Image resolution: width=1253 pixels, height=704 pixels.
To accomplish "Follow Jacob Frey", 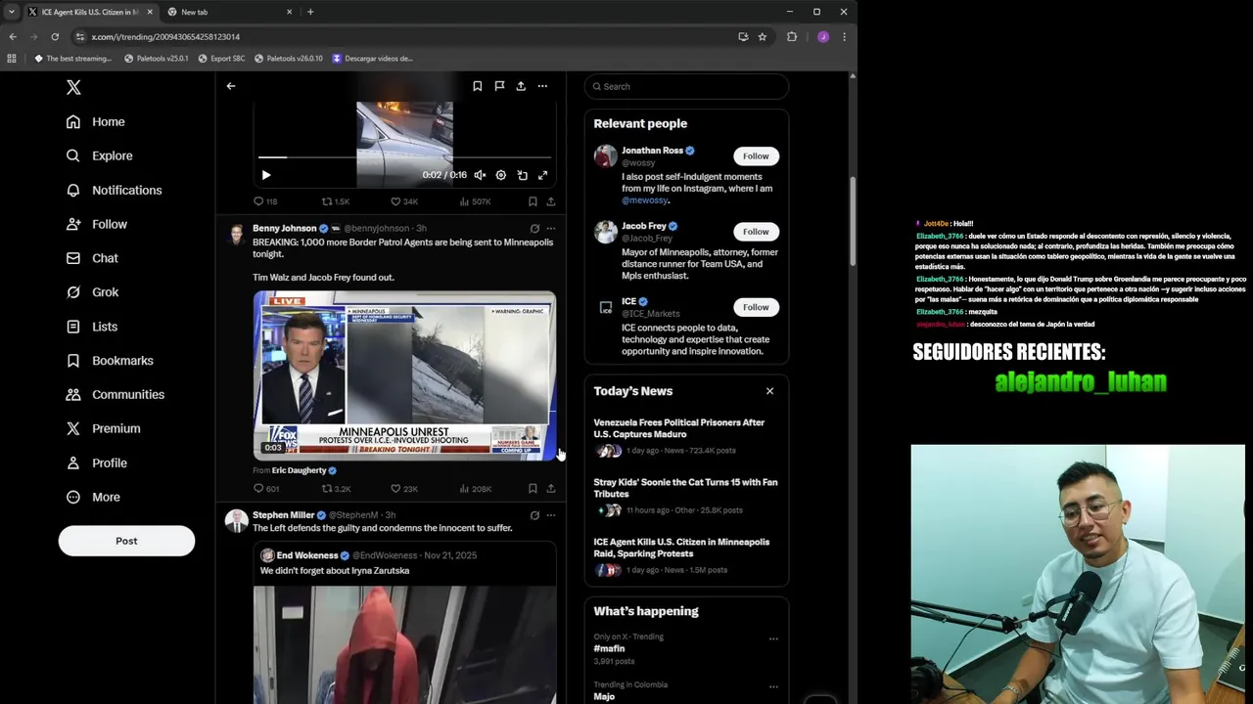I will tap(756, 232).
